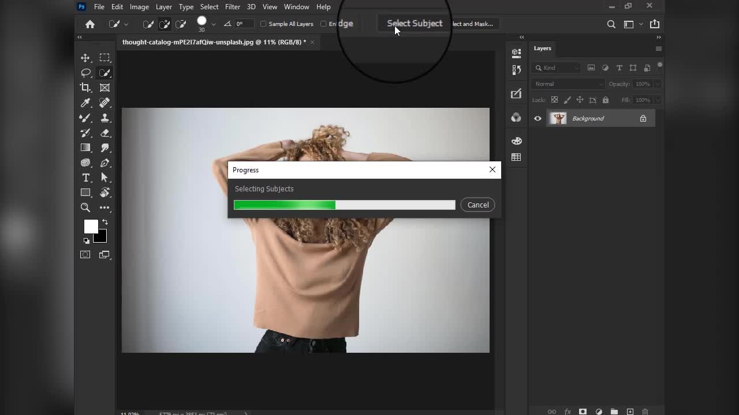Select the Lasso tool
Viewport: 739px width, 415px height.
85,73
